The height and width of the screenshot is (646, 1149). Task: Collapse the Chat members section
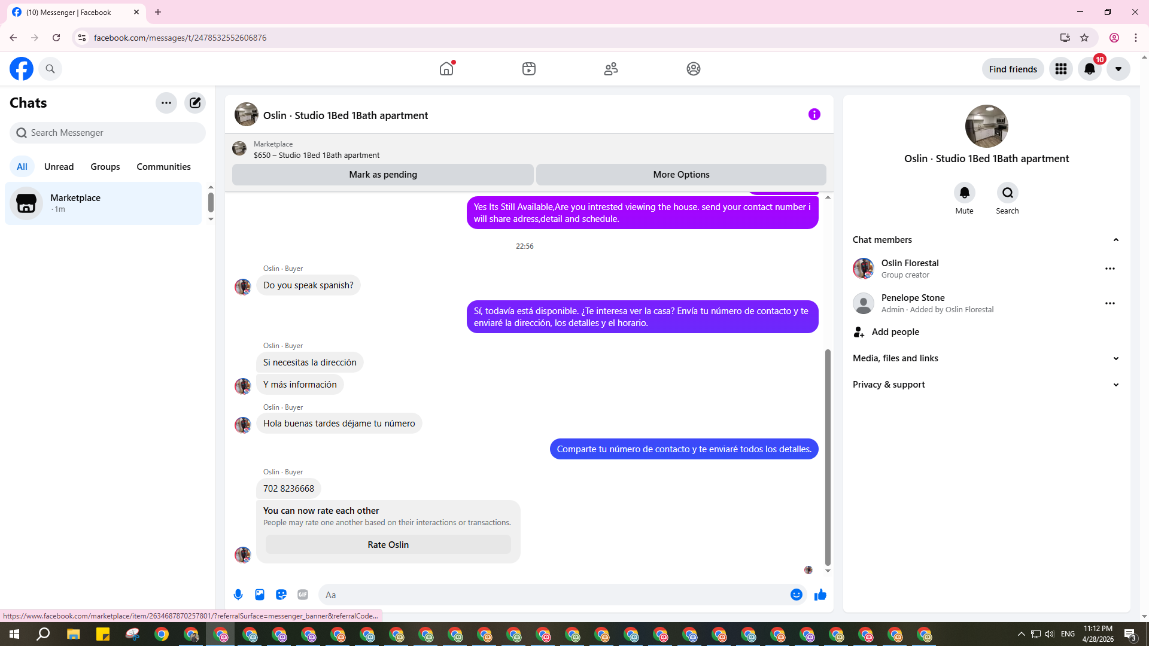tap(1115, 240)
